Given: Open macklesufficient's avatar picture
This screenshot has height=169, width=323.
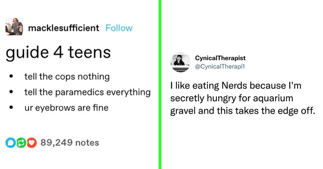Looking at the screenshot, I should click(x=14, y=27).
